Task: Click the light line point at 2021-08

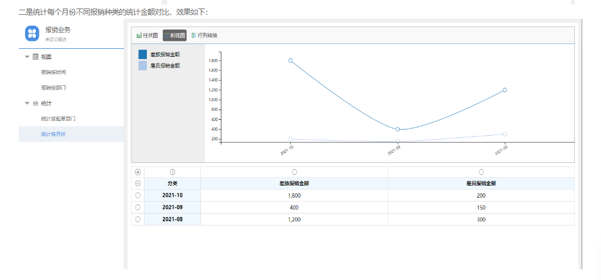Action: (x=505, y=134)
